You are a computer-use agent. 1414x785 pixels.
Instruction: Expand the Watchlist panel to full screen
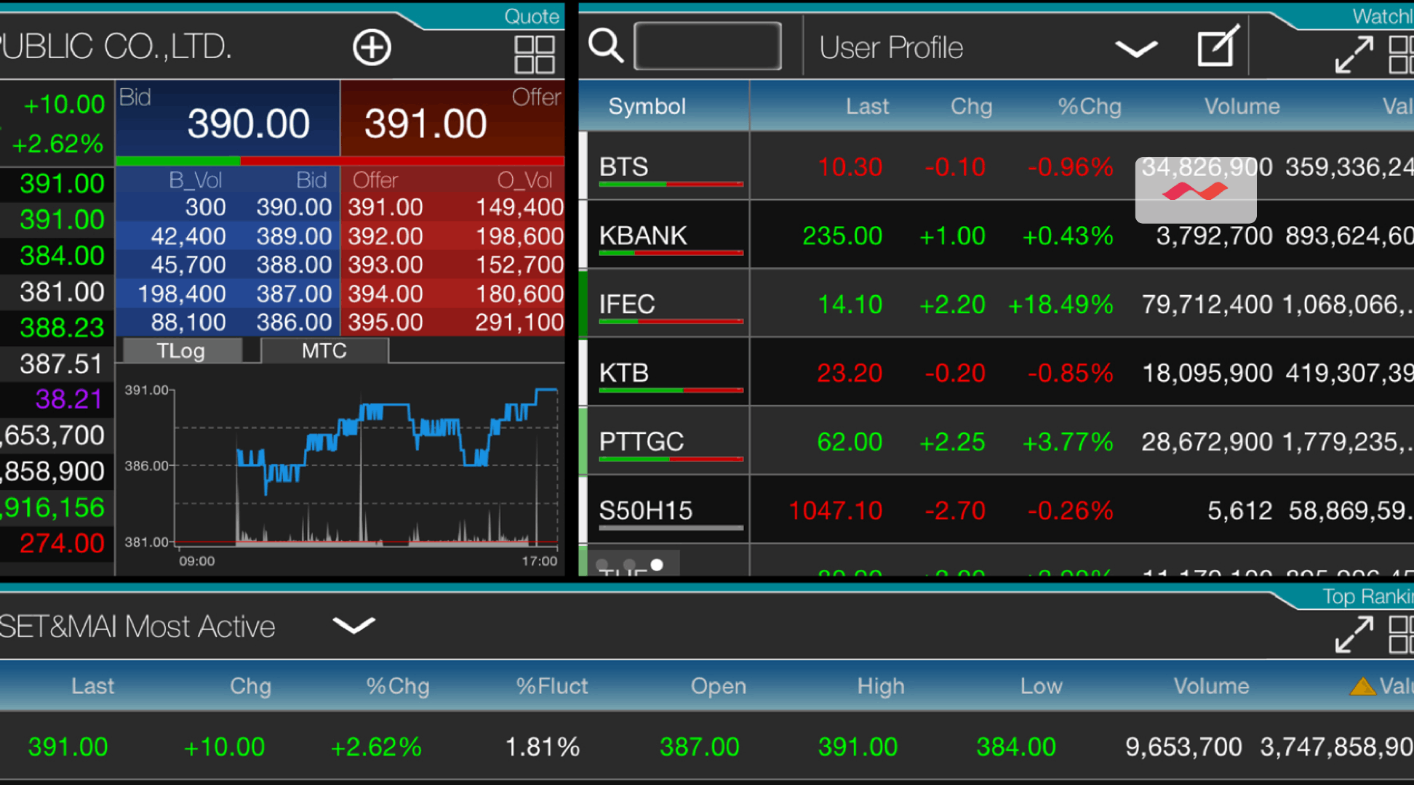[x=1354, y=55]
